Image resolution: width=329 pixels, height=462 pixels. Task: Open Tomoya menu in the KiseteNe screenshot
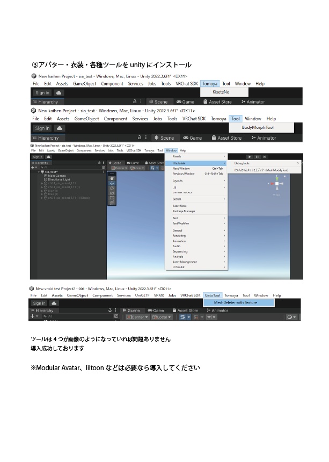pos(210,84)
